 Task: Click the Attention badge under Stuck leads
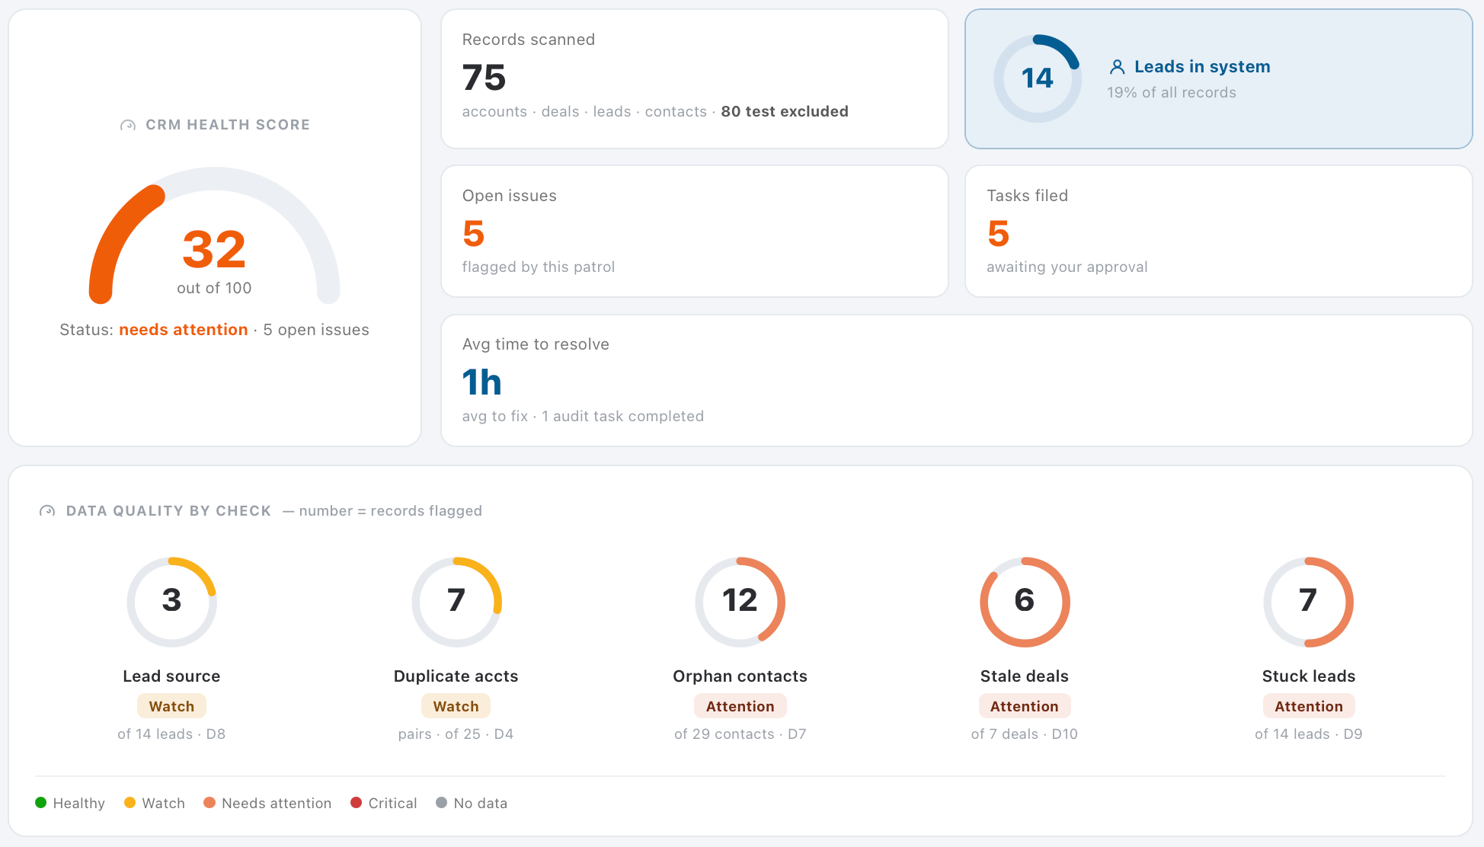coord(1308,706)
